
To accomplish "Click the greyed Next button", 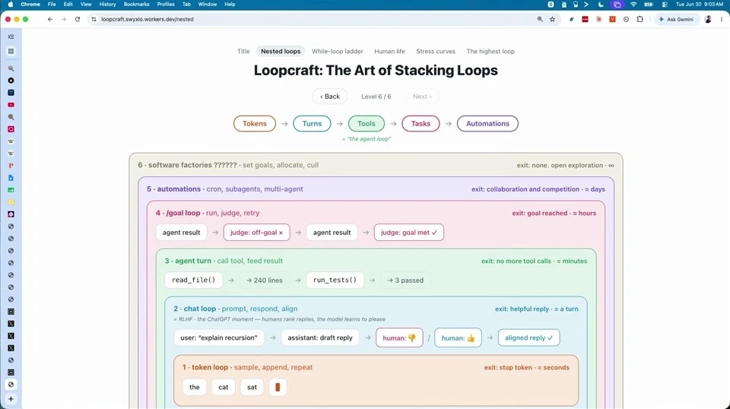I will pyautogui.click(x=422, y=97).
